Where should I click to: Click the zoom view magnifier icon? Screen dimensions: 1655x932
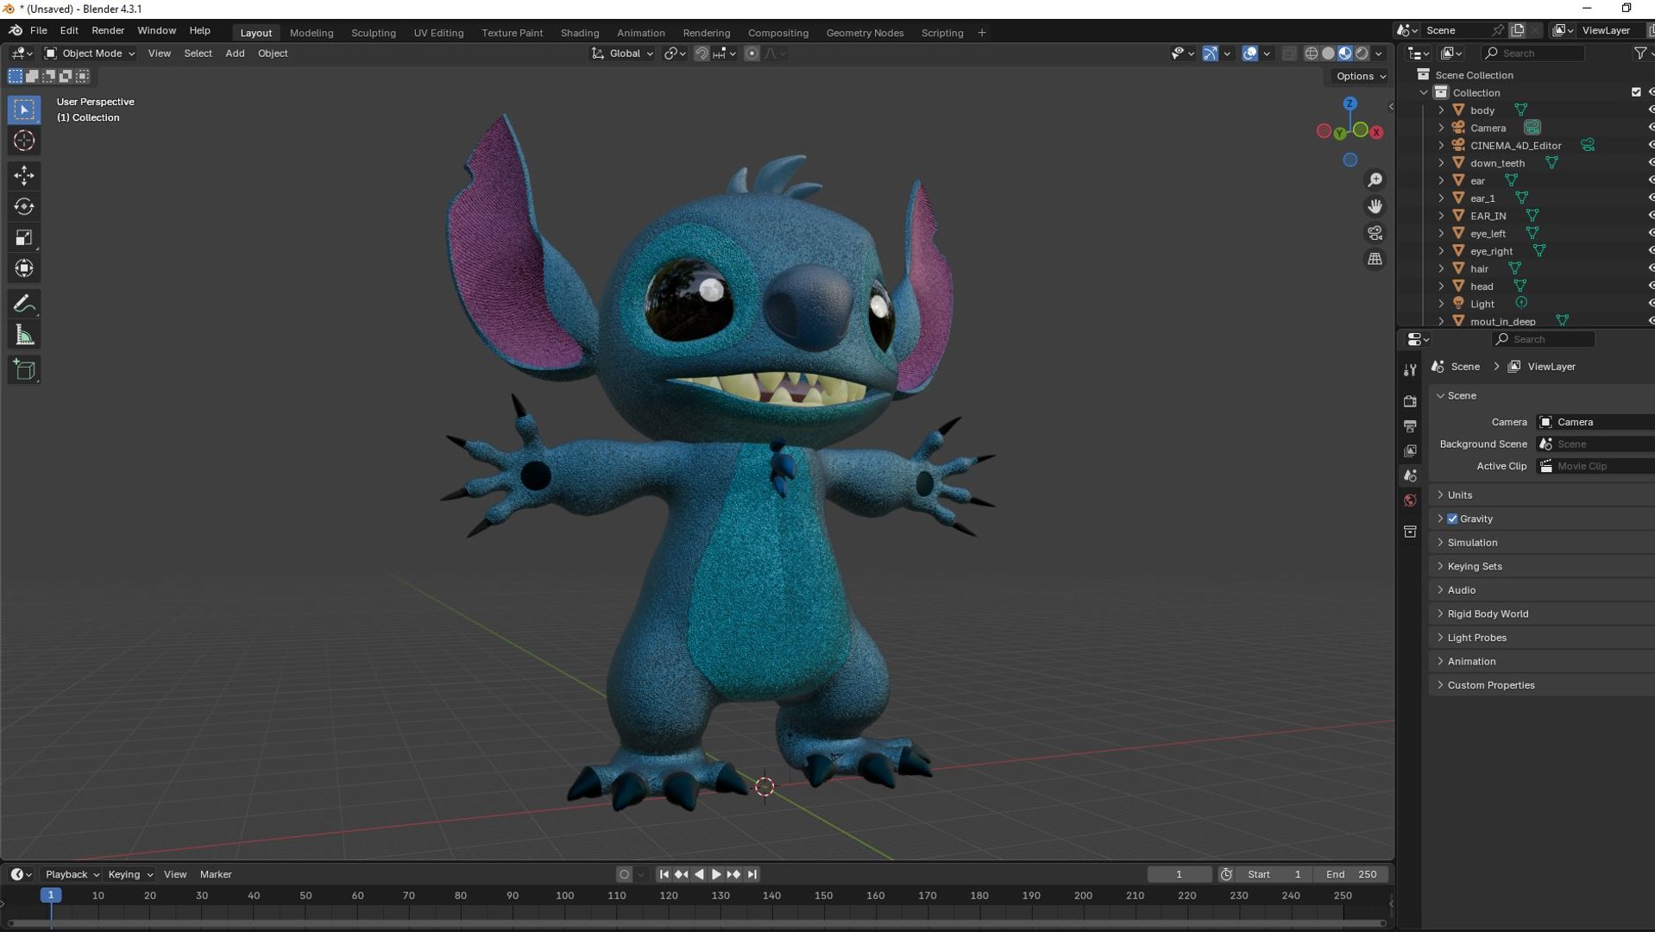pos(1375,179)
